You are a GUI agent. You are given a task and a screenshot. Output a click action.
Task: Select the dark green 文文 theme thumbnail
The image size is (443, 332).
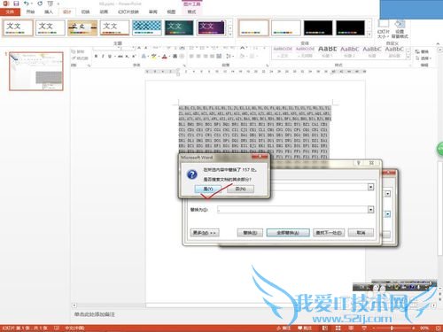point(179,27)
